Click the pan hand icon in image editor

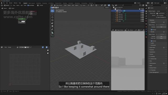pos(48,53)
